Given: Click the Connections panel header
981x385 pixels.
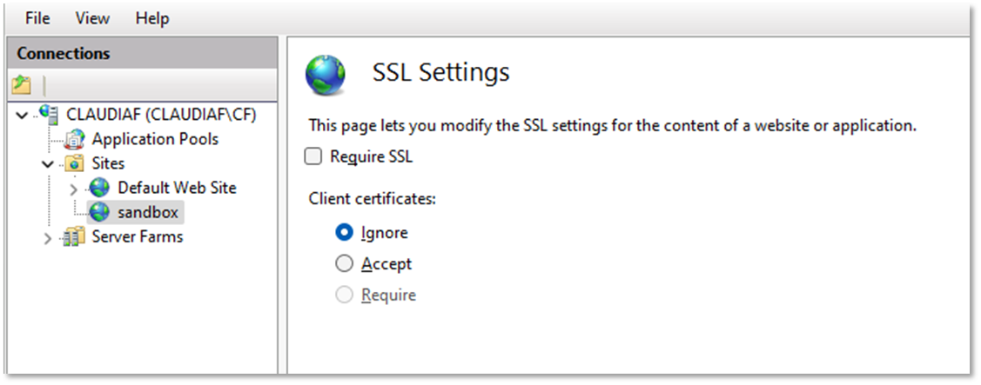Looking at the screenshot, I should [x=64, y=53].
